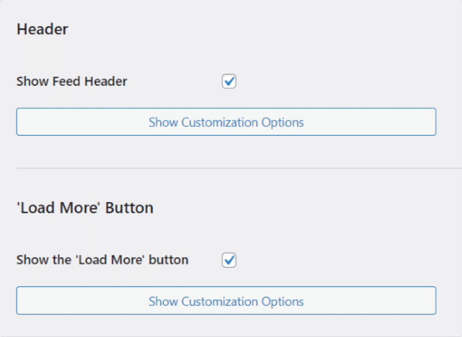Toggle the Show the 'Load More' button checkbox
462x337 pixels.
229,260
